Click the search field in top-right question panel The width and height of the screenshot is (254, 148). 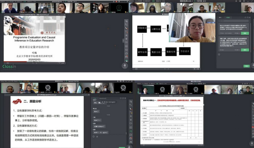(233, 21)
